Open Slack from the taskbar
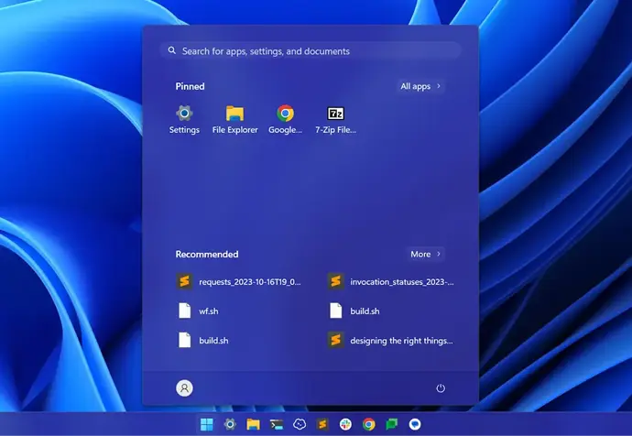The width and height of the screenshot is (632, 436). (345, 424)
